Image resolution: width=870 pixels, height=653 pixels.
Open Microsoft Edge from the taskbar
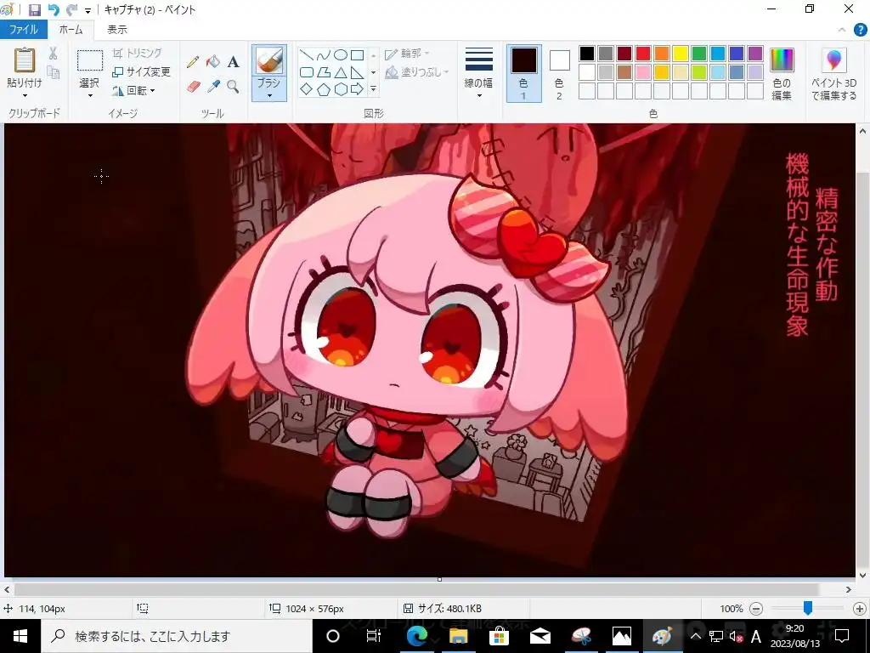[x=416, y=636]
